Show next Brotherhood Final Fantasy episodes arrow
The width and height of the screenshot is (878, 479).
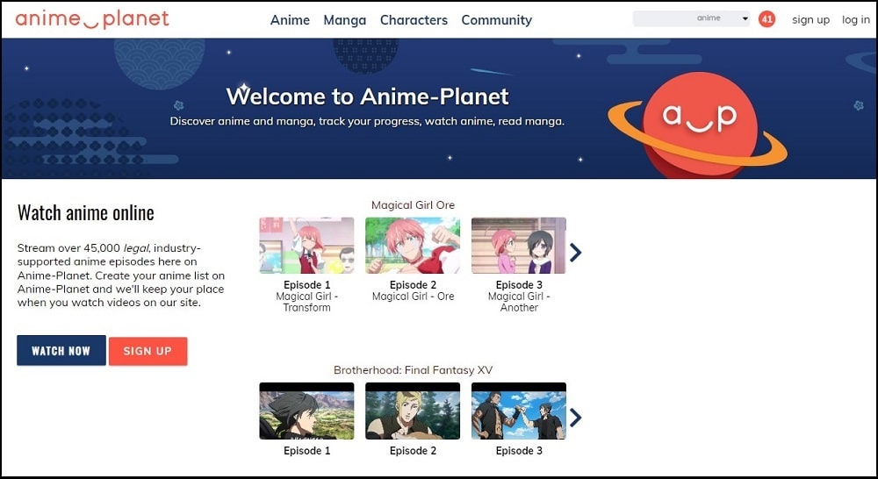click(x=576, y=418)
